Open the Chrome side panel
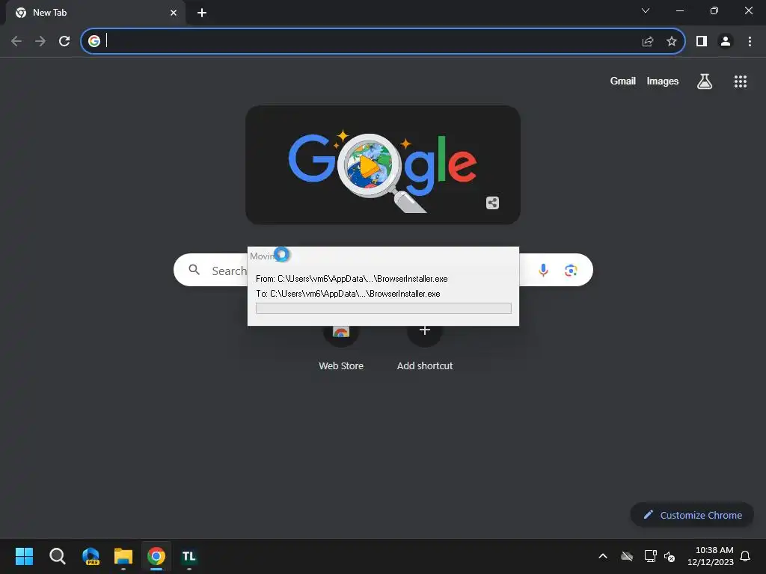766x574 pixels. coord(702,42)
